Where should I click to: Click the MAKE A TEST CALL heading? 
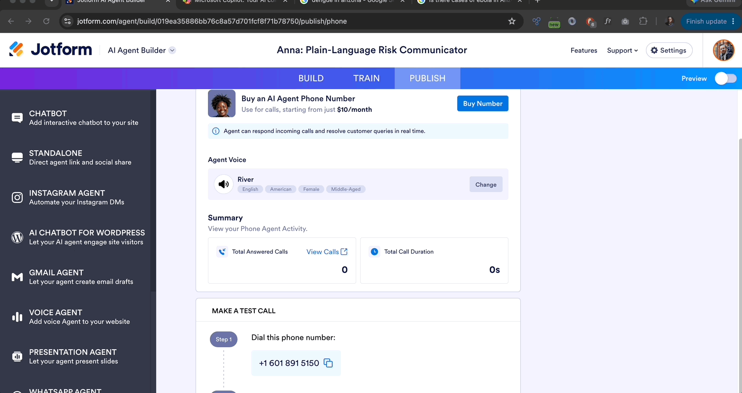(243, 311)
